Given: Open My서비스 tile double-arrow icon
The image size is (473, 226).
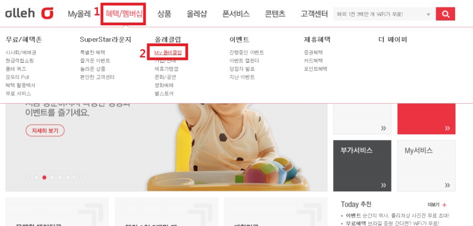Looking at the screenshot, I should point(447,185).
